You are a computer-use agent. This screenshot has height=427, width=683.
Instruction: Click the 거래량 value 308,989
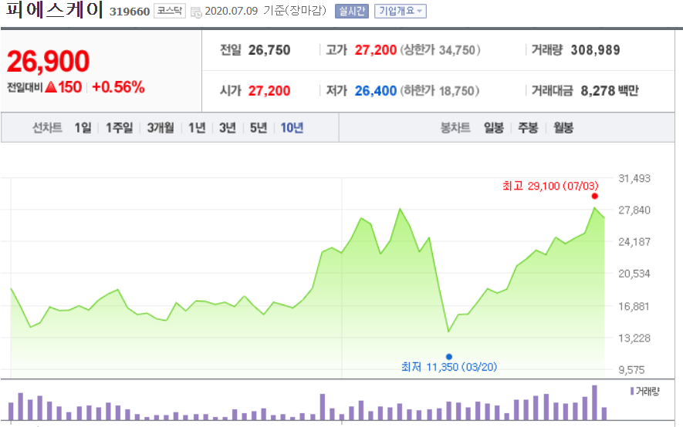coord(596,50)
